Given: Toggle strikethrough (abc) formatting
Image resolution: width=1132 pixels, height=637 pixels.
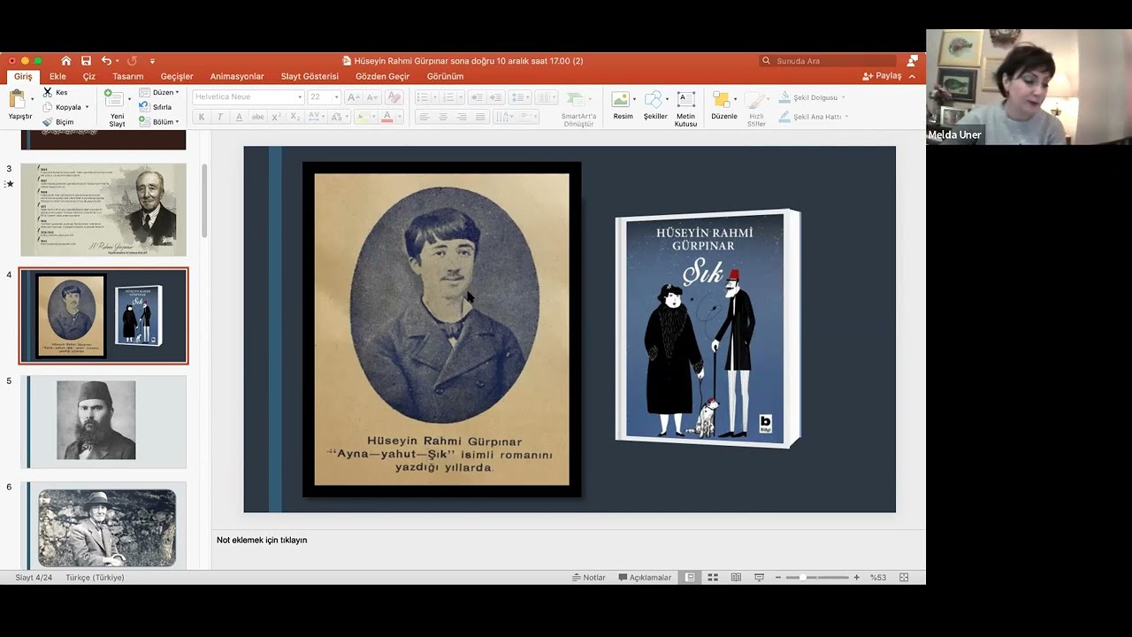Looking at the screenshot, I should pos(257,117).
